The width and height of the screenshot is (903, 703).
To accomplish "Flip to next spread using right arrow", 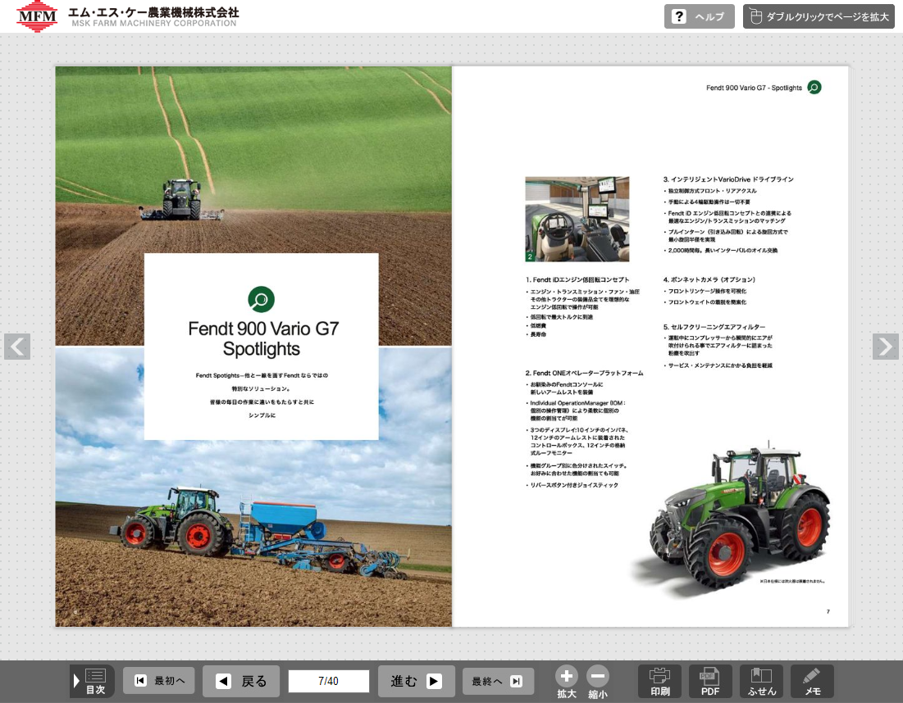I will click(885, 347).
